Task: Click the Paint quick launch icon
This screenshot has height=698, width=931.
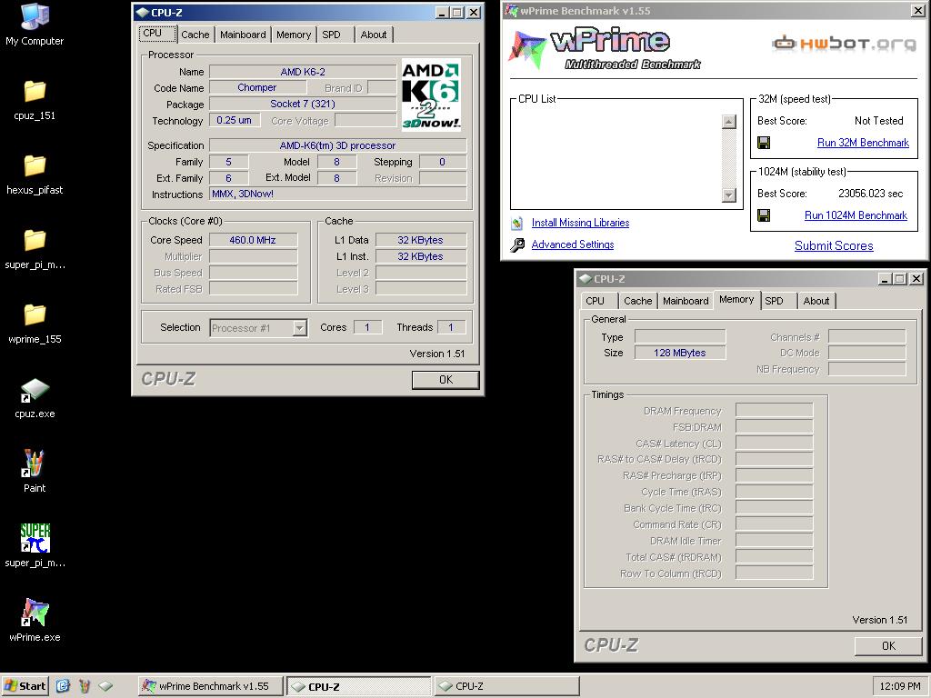Action: pyautogui.click(x=85, y=686)
